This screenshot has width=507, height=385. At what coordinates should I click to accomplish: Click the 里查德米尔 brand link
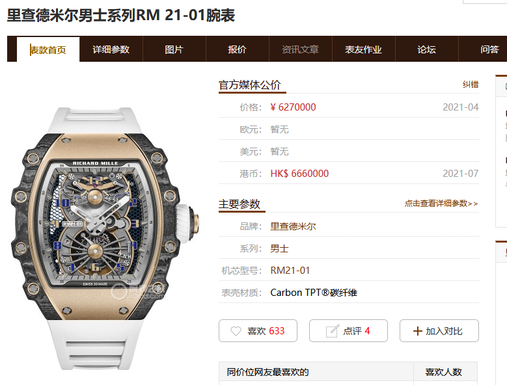293,226
